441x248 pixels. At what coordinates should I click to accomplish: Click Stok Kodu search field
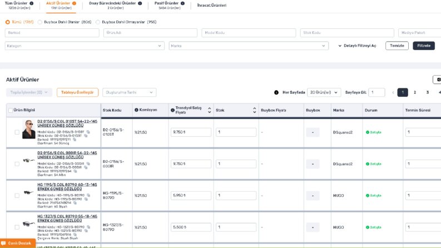(x=347, y=33)
